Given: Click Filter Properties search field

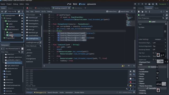Looking at the screenshot, I should point(151,18).
